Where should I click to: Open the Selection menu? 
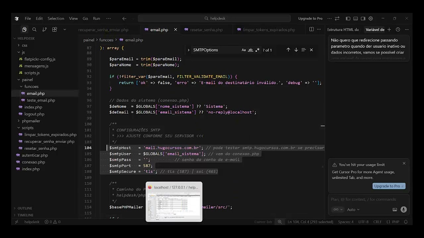click(x=56, y=19)
